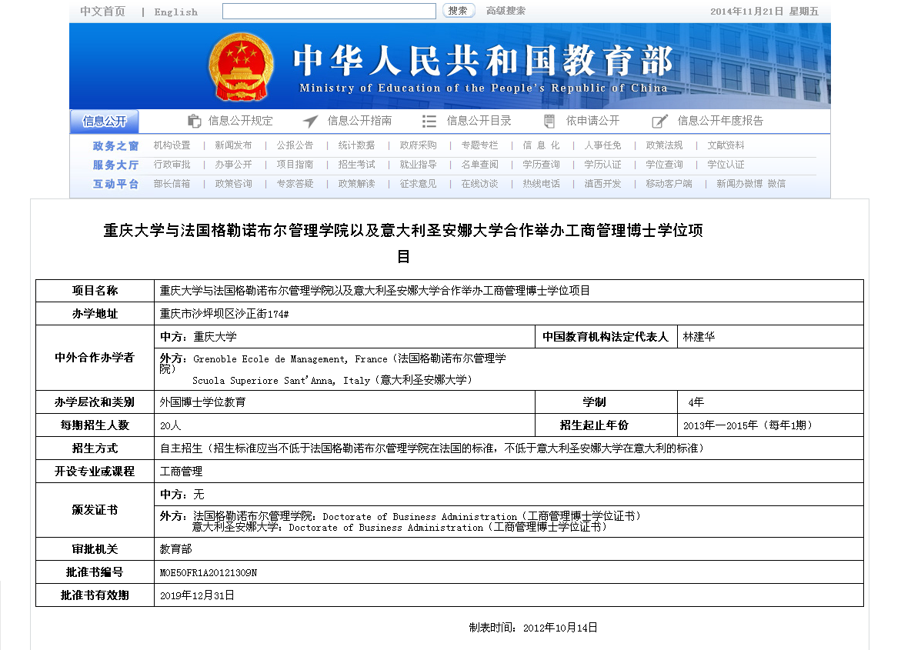
Task: Open 招生考试 link
Action: pos(356,165)
